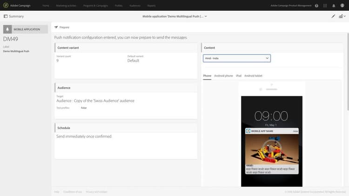The width and height of the screenshot is (349, 196).
Task: Open the Schedule section header
Action: pos(126,128)
